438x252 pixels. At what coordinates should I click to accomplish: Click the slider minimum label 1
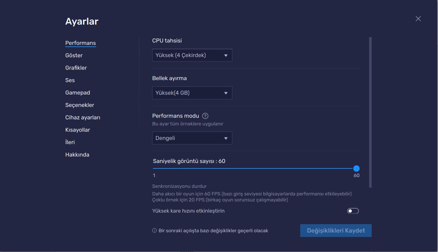[154, 175]
